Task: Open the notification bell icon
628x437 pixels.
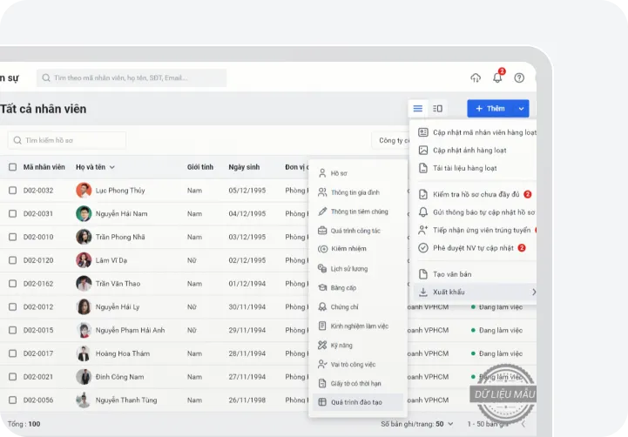Action: click(497, 77)
